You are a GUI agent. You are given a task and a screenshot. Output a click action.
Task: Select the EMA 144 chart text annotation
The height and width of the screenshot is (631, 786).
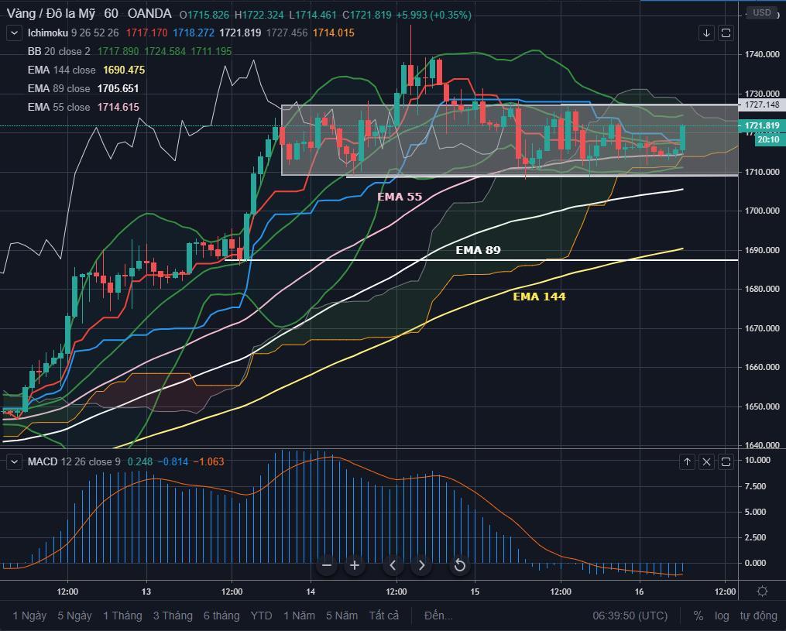tap(539, 297)
